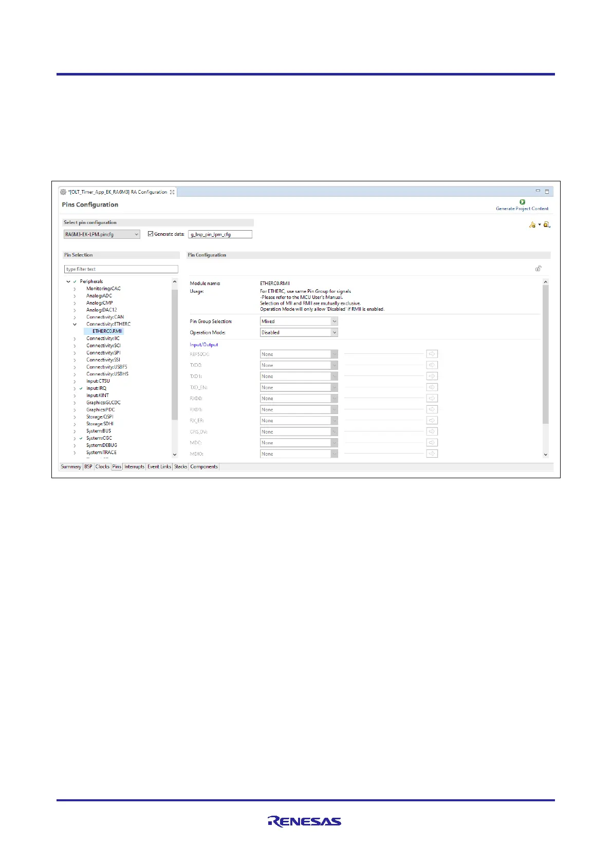Image resolution: width=612 pixels, height=865 pixels.
Task: Switch to the Pins tab
Action: [x=117, y=466]
